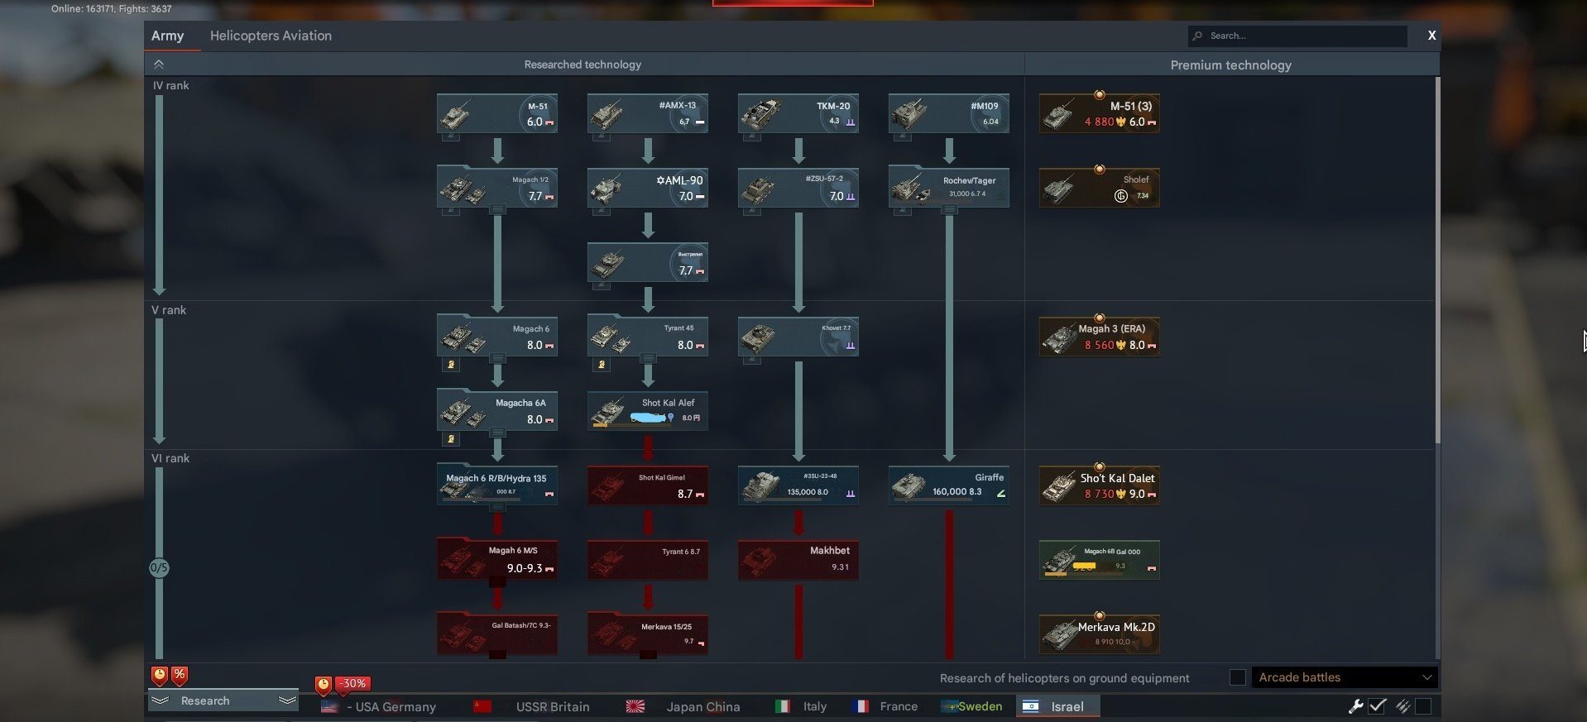Select Magach 6B Gal premium card
Image resolution: width=1587 pixels, height=722 pixels.
pyautogui.click(x=1099, y=560)
